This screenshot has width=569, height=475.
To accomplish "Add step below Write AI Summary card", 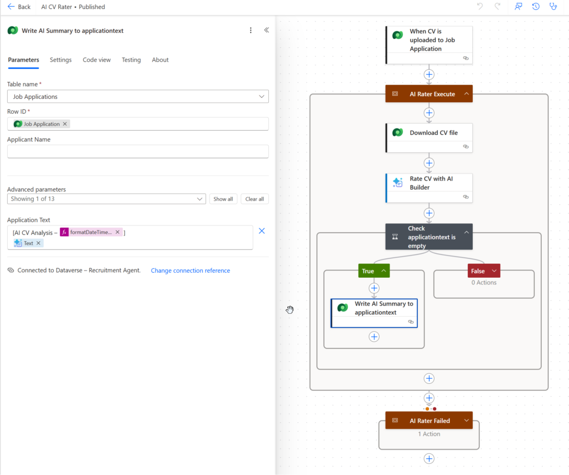I will point(374,337).
